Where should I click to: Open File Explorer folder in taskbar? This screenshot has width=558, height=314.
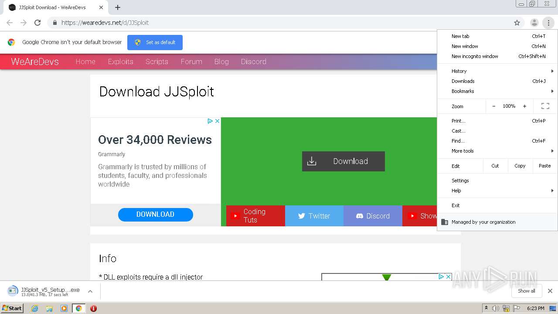click(49, 308)
